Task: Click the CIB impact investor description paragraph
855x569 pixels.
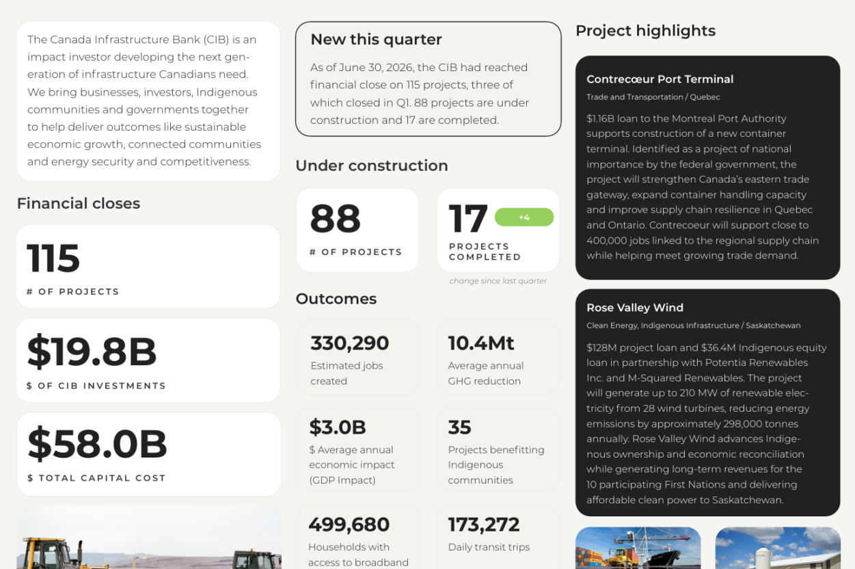Action: (148, 101)
